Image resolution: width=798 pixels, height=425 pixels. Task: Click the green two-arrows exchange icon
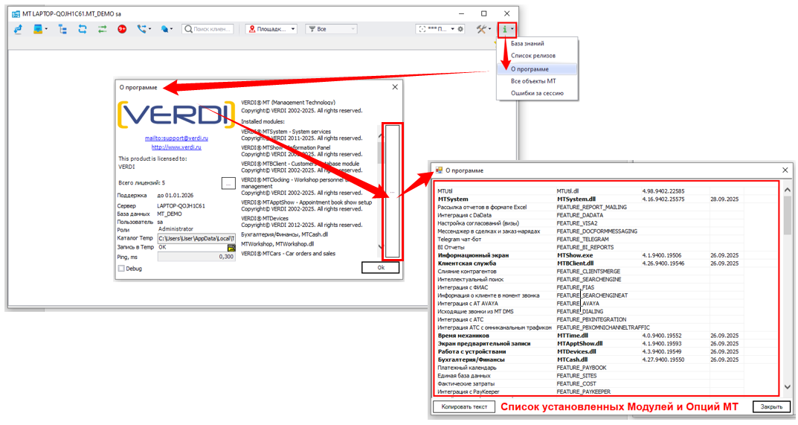[102, 29]
